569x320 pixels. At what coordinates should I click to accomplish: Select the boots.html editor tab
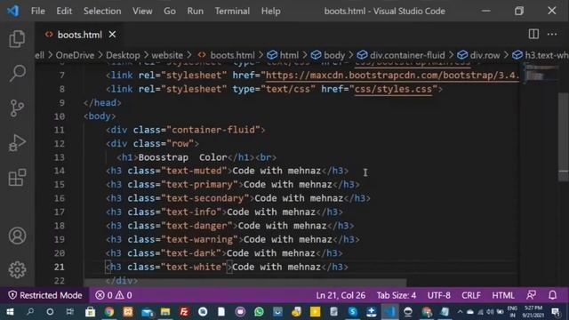tap(79, 35)
